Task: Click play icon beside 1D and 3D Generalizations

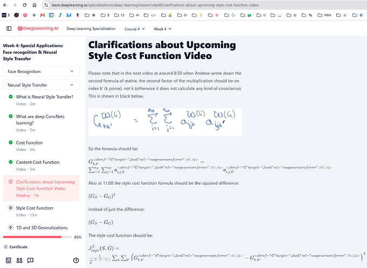Action: [11, 227]
